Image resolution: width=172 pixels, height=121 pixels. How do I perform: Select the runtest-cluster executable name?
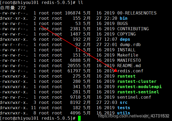137,82
